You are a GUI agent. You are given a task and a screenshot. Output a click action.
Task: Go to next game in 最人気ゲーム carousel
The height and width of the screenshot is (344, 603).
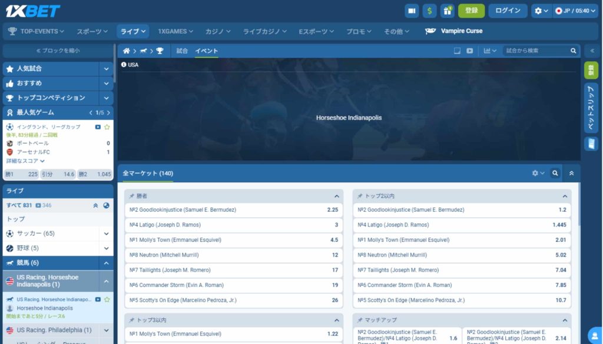[108, 112]
